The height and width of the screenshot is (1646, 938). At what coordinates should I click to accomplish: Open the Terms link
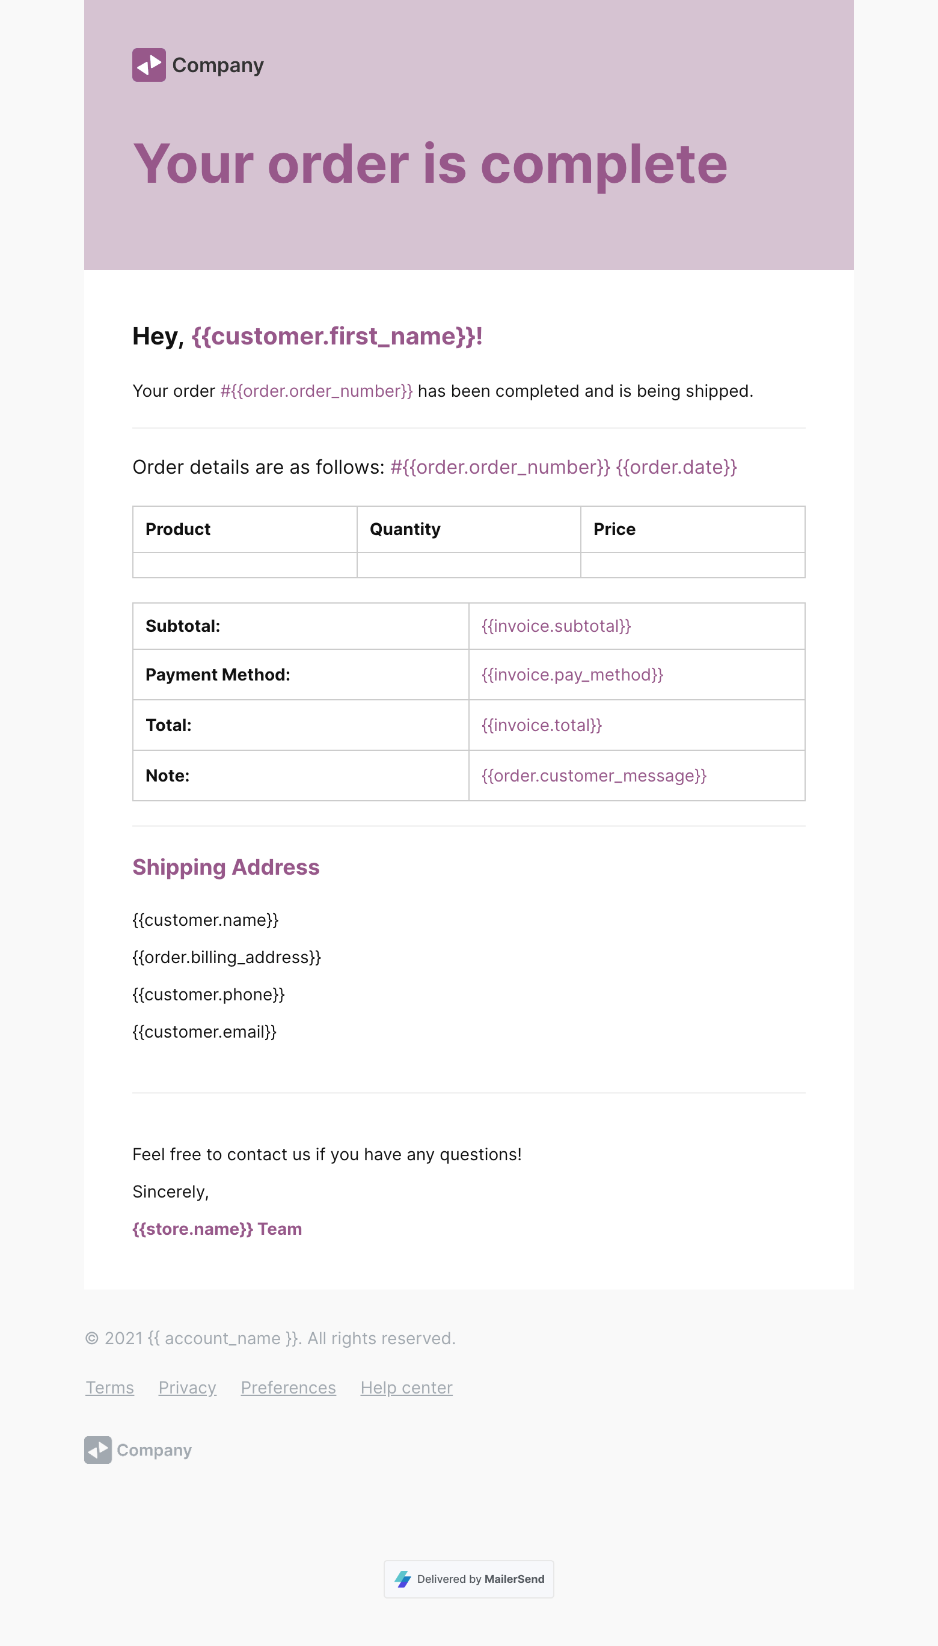pyautogui.click(x=109, y=1387)
